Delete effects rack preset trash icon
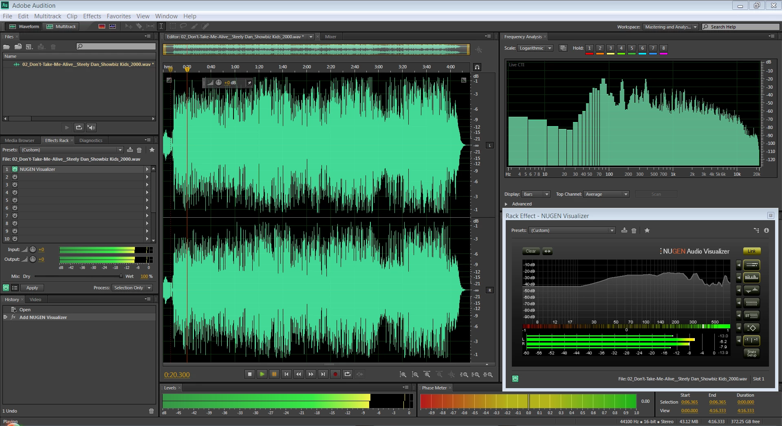 point(139,150)
